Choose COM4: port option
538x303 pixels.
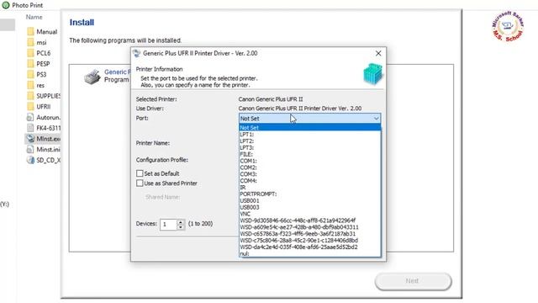click(310, 181)
